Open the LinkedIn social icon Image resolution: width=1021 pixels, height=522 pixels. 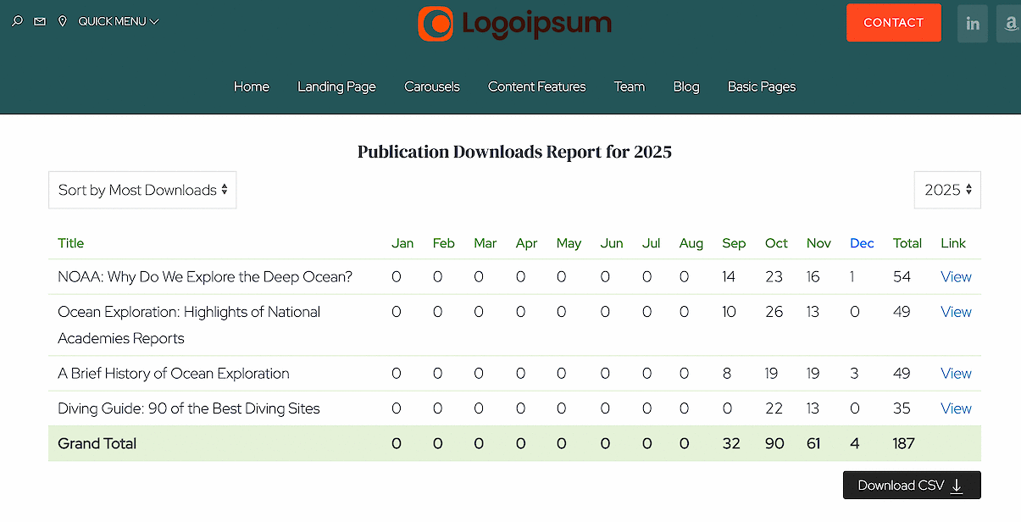pyautogui.click(x=973, y=24)
